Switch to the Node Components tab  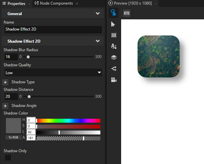coord(56,3)
